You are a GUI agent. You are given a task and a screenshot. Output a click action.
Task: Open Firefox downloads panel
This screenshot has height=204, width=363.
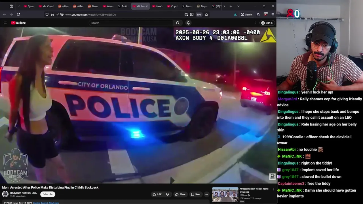235,14
